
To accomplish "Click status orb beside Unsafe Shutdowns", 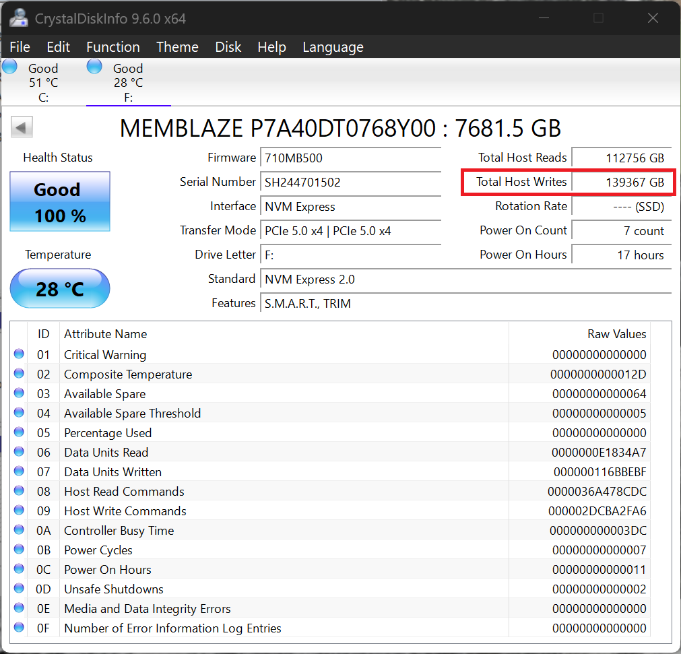I will (19, 589).
